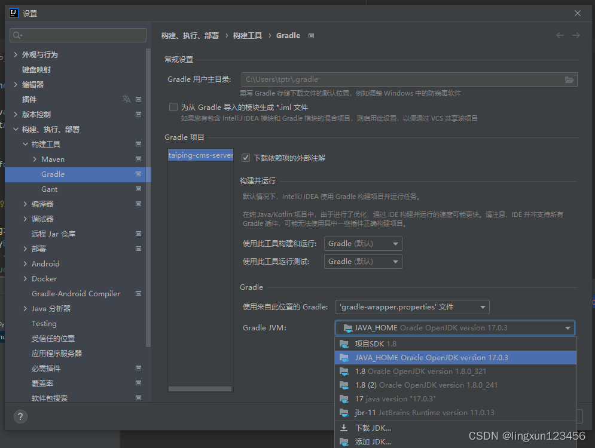Open the 应用程序服务器 settings page
Image resolution: width=595 pixels, height=448 pixels.
tap(57, 353)
